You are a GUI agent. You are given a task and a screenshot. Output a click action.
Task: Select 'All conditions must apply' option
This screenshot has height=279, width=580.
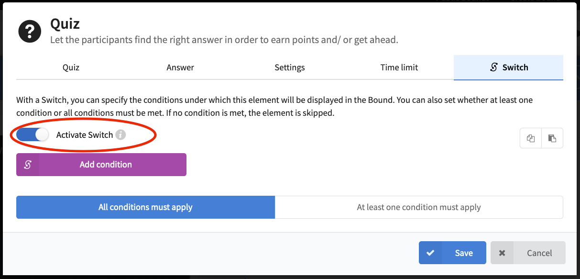pyautogui.click(x=145, y=207)
